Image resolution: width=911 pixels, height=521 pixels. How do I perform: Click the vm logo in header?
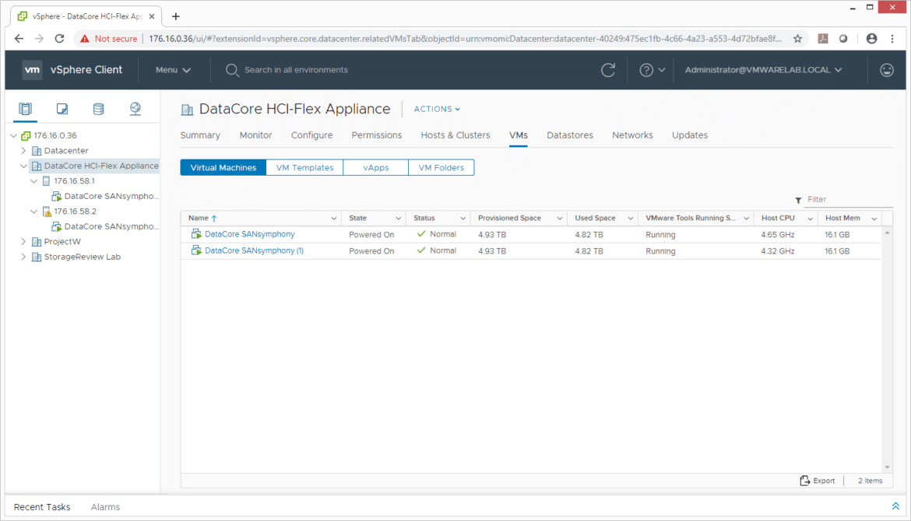(x=32, y=70)
